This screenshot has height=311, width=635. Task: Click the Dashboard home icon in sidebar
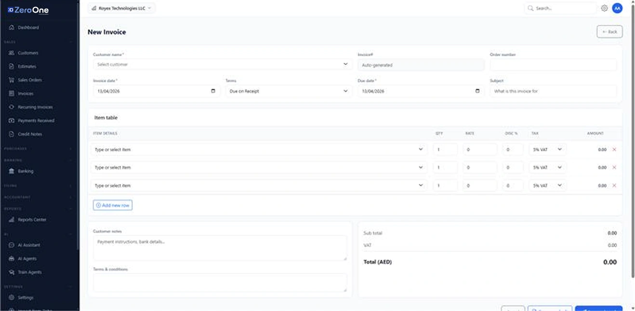tap(12, 27)
